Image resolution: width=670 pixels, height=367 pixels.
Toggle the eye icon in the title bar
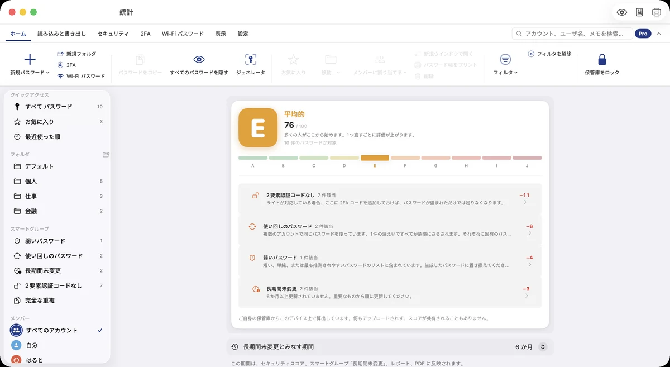(x=622, y=12)
